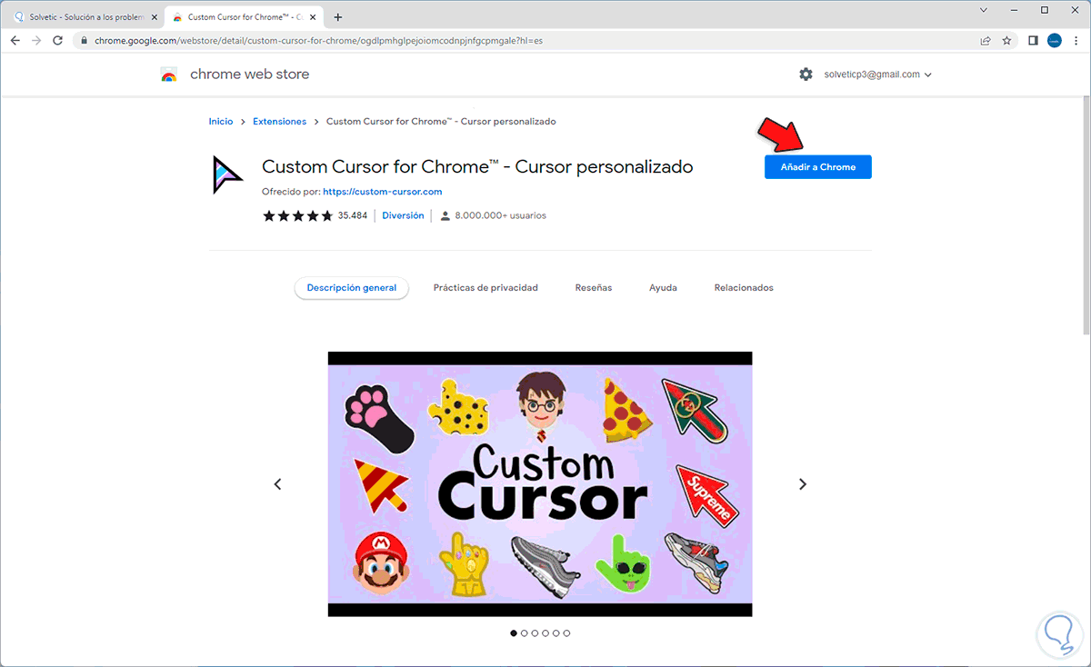Go back with browser back arrow
1091x667 pixels.
point(15,41)
